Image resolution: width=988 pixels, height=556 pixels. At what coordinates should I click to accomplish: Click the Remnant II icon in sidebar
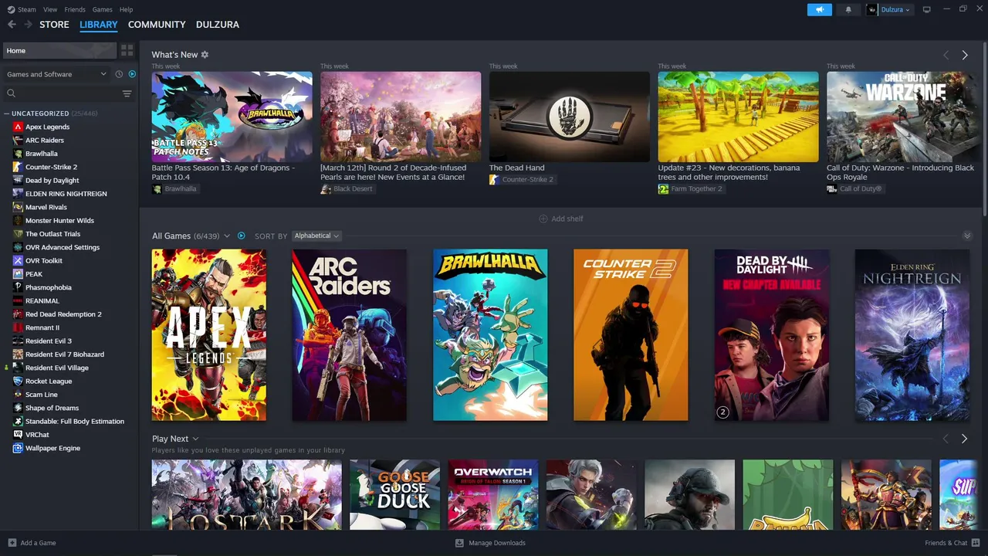click(x=18, y=327)
